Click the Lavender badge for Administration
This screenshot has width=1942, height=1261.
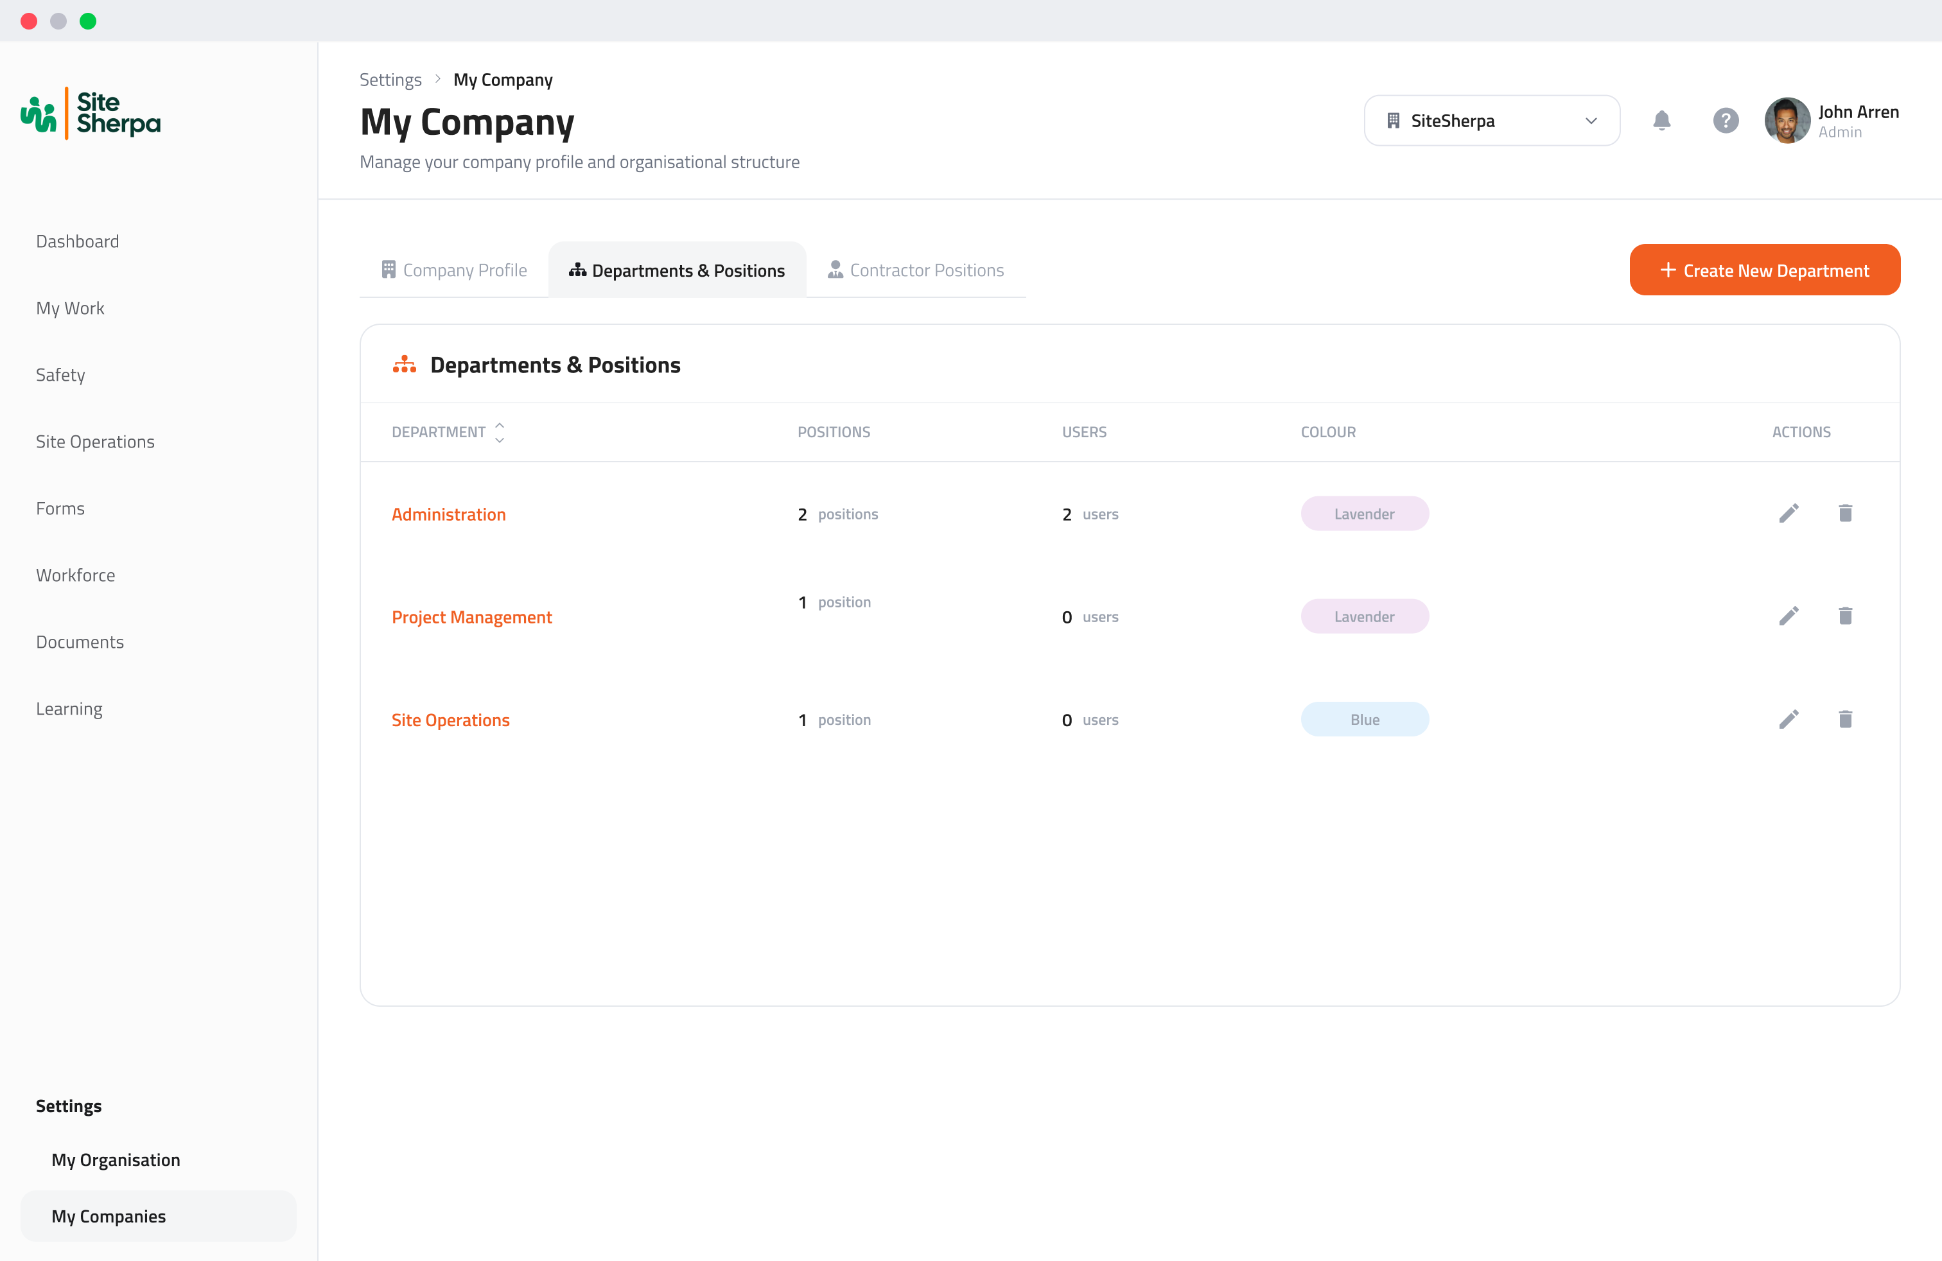point(1364,514)
